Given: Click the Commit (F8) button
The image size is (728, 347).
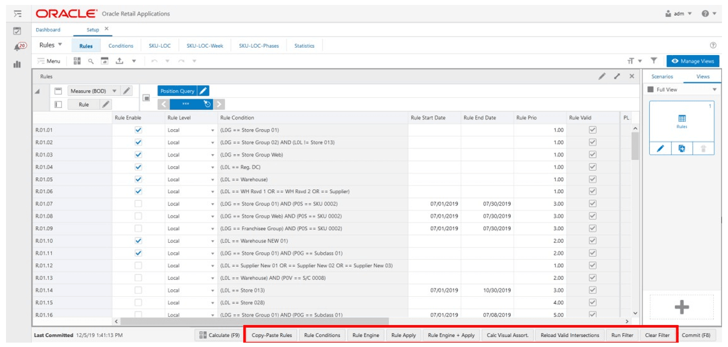Looking at the screenshot, I should [696, 335].
